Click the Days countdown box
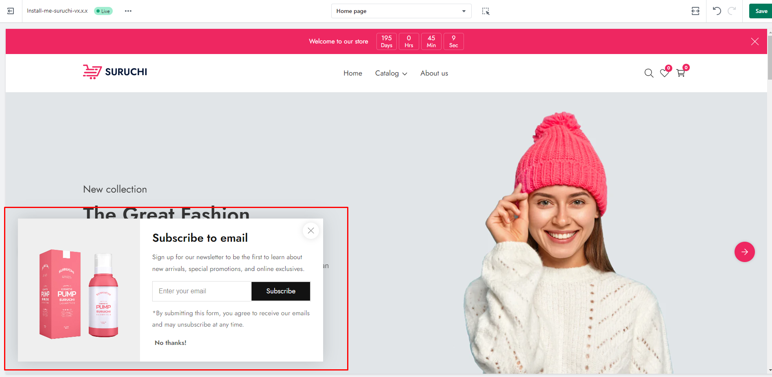772x377 pixels. point(387,41)
